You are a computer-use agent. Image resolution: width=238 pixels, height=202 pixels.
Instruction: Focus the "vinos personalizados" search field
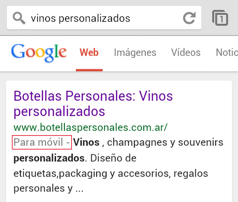point(104,18)
